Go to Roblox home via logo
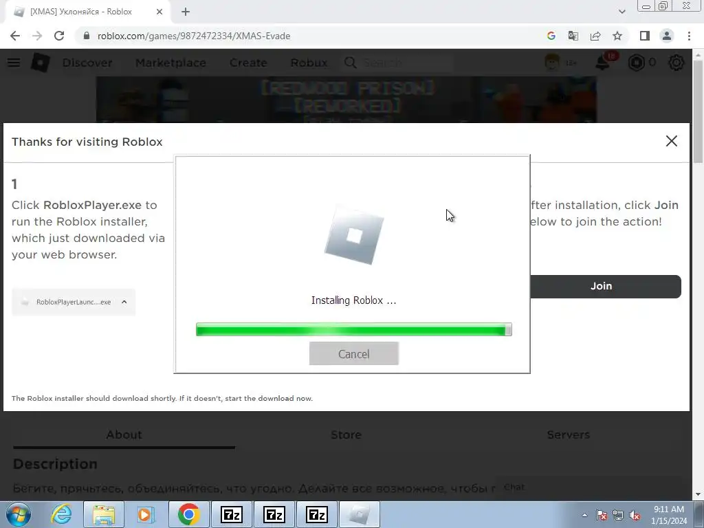 [40, 63]
